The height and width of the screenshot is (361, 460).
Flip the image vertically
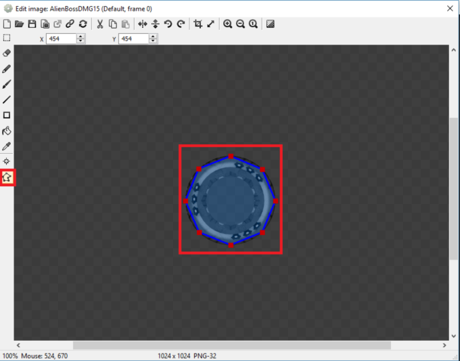(156, 24)
